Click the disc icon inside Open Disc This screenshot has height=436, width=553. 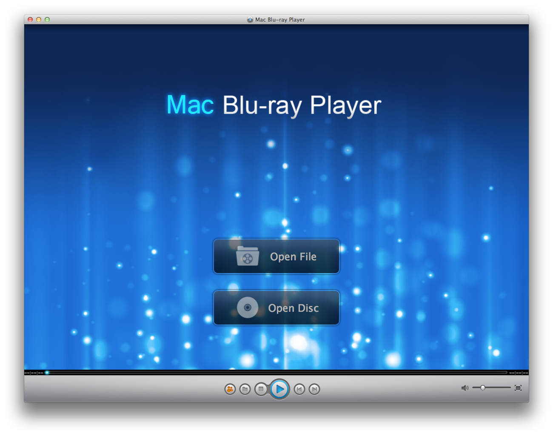248,308
